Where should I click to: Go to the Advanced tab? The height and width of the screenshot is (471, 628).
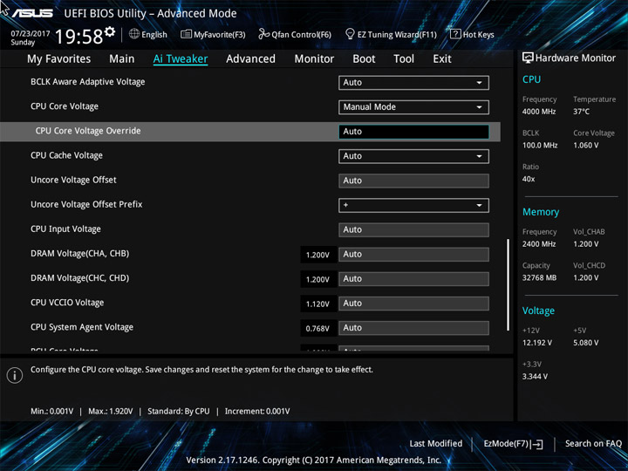pos(250,59)
